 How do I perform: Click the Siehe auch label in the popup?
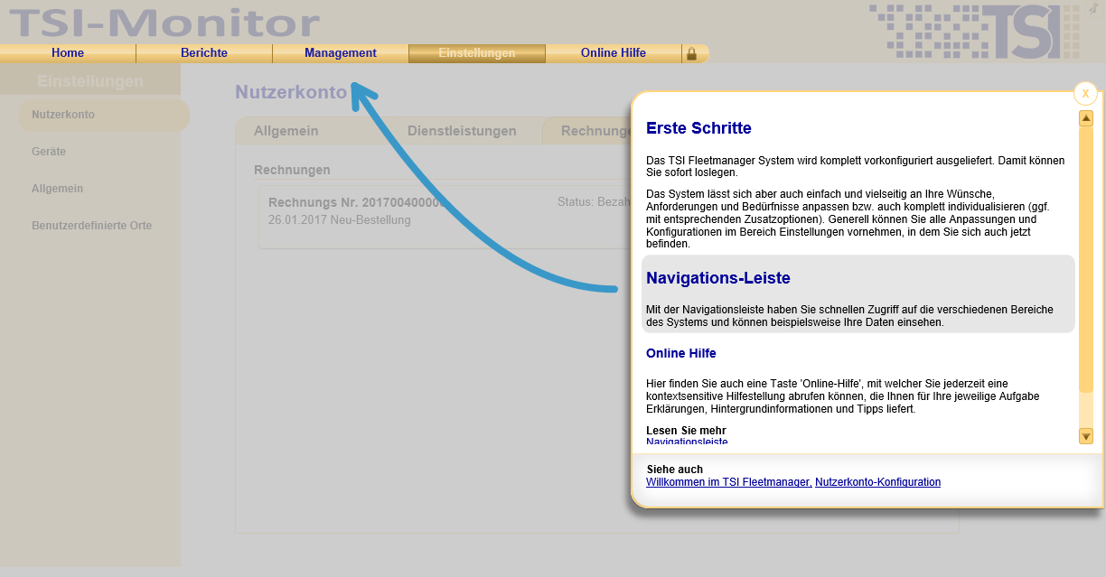[675, 470]
